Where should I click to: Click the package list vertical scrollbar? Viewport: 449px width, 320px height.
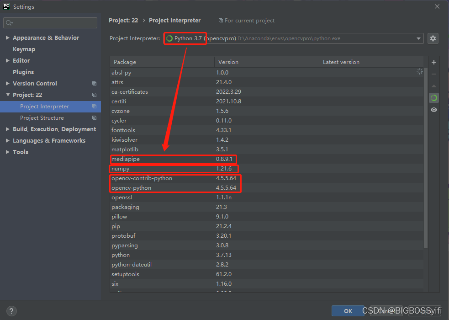(x=426, y=158)
